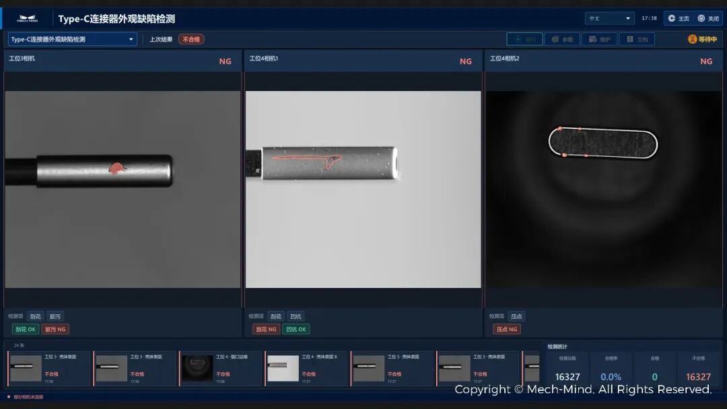Screen dimensions: 727x409
Task: Click the 脏污 NG result badge
Action: tap(55, 330)
